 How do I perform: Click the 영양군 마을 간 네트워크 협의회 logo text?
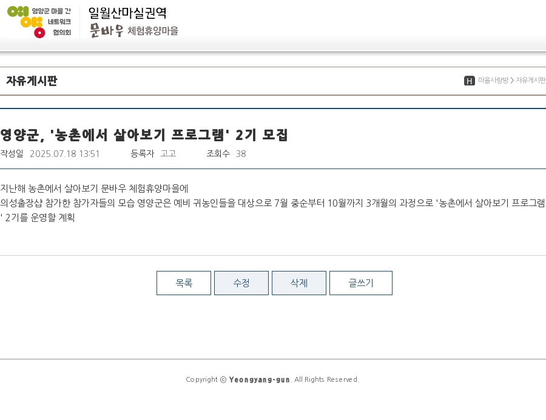[59, 22]
